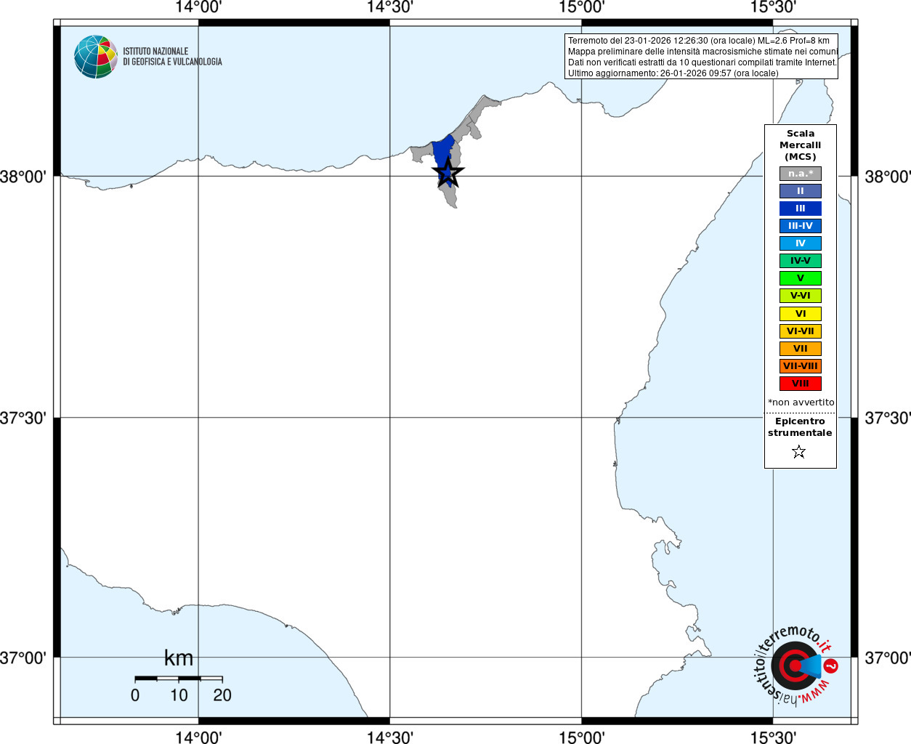Select the n.a. gray legend swatch
The image size is (911, 744).
[801, 174]
